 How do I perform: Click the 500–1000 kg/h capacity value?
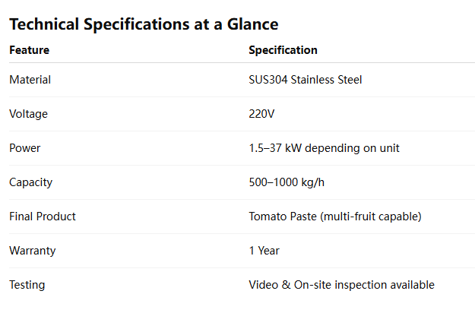click(x=287, y=182)
